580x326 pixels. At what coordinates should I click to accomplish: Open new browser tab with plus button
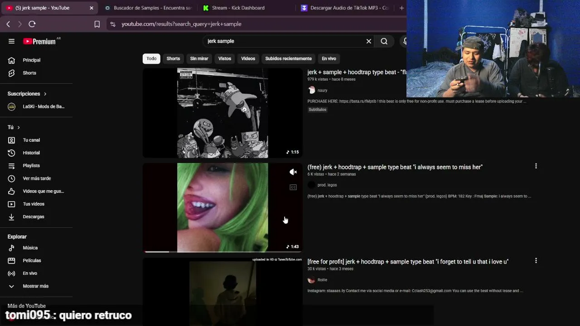pos(401,8)
